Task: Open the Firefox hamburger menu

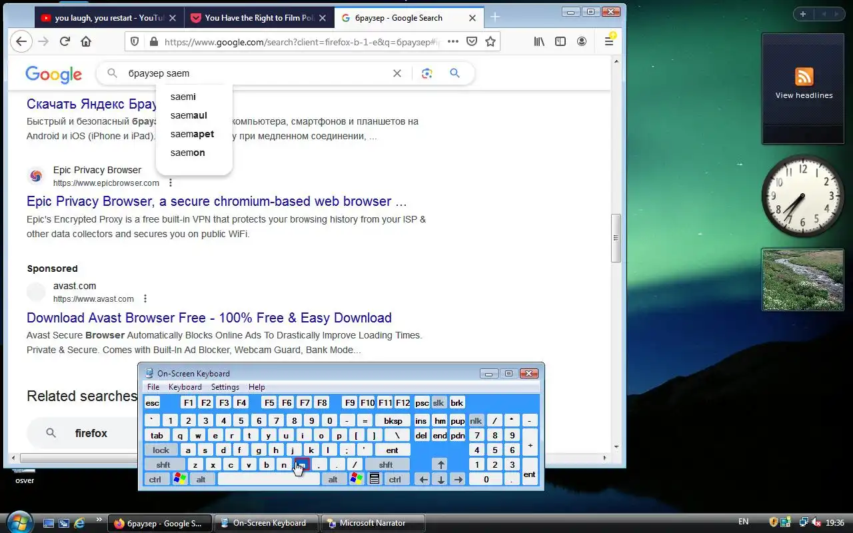Action: [609, 41]
